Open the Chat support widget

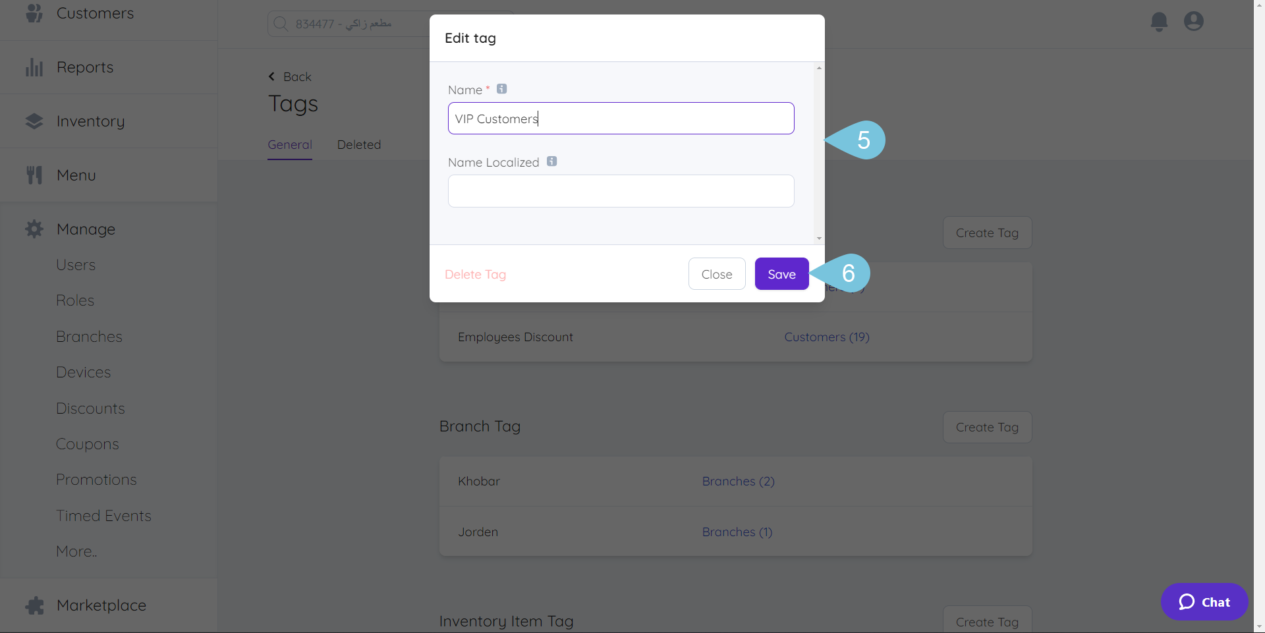(1204, 602)
